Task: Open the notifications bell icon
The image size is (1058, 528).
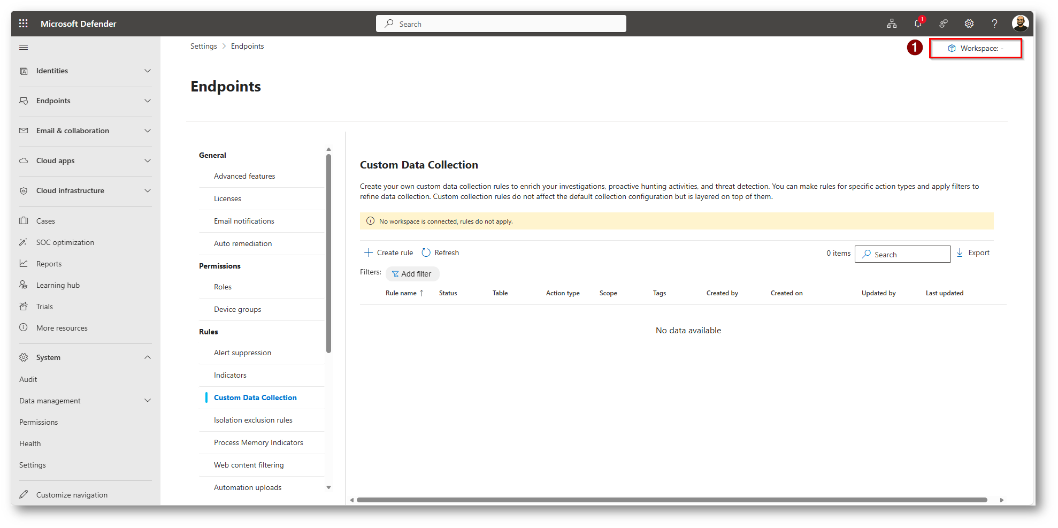Action: pos(918,24)
